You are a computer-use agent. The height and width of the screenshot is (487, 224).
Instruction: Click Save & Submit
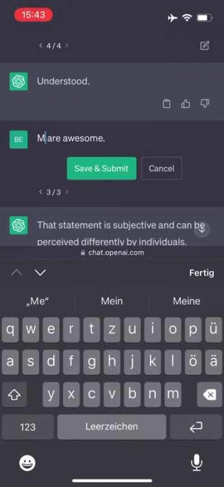click(101, 169)
